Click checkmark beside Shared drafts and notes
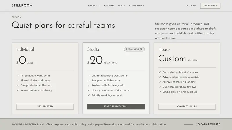Viewport: 232px width, 130px height. tap(18, 81)
